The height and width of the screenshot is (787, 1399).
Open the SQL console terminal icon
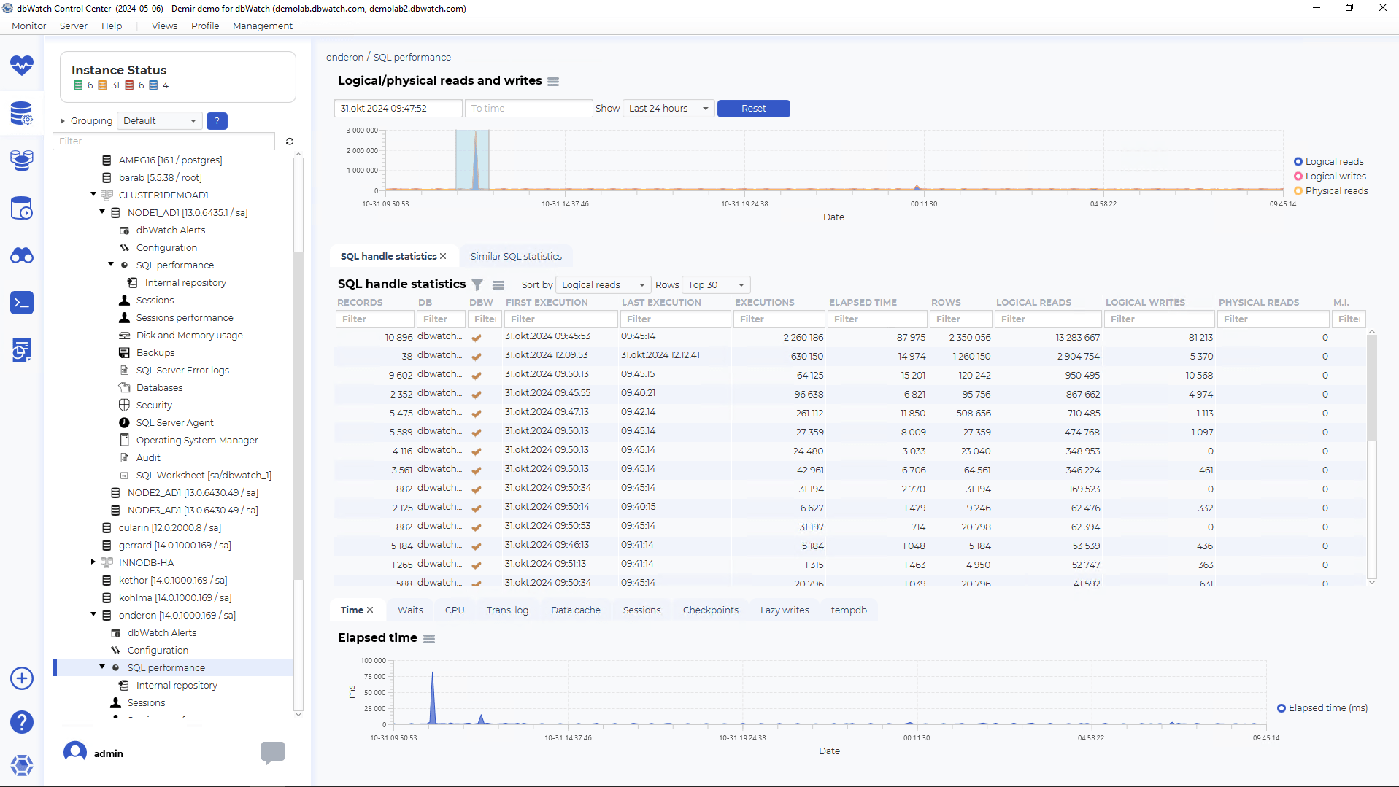(x=22, y=303)
